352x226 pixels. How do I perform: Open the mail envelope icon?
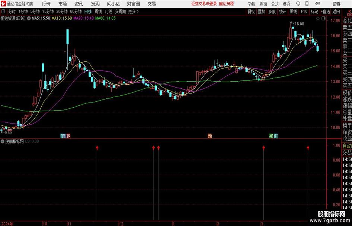click(x=317, y=4)
